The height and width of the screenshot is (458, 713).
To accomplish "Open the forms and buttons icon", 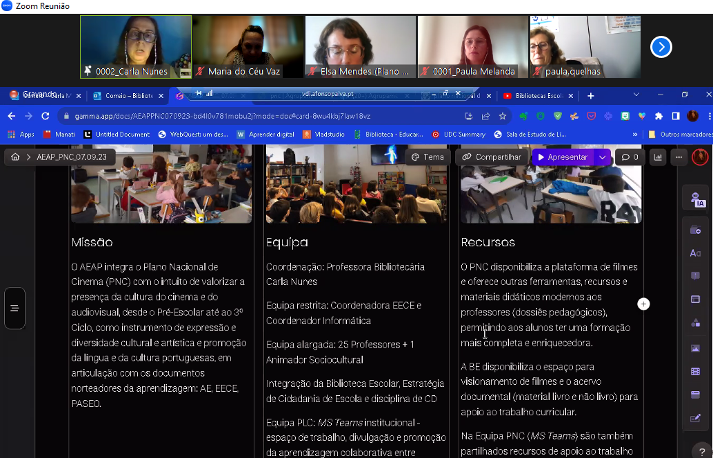I will (695, 418).
